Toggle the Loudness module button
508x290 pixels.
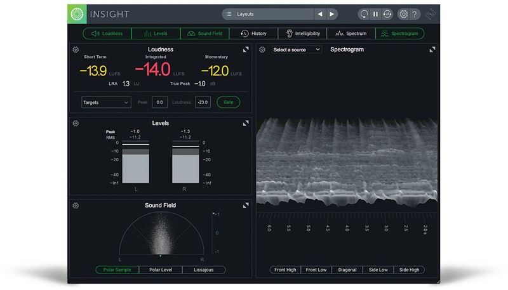coord(107,34)
